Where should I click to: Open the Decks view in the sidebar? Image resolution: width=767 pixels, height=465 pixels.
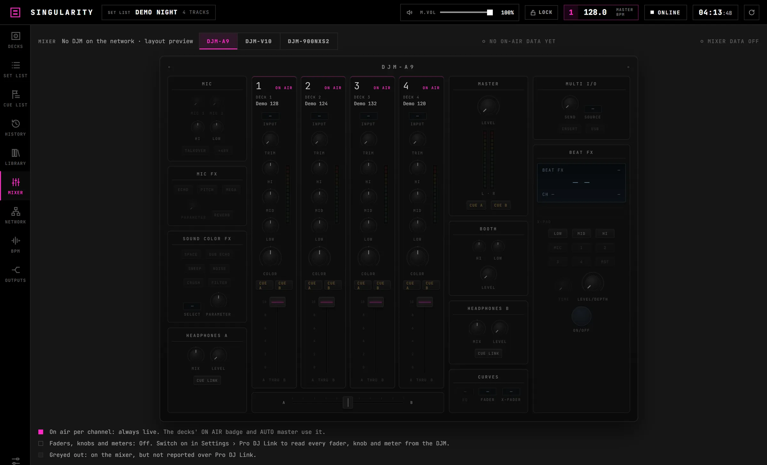[x=15, y=40]
